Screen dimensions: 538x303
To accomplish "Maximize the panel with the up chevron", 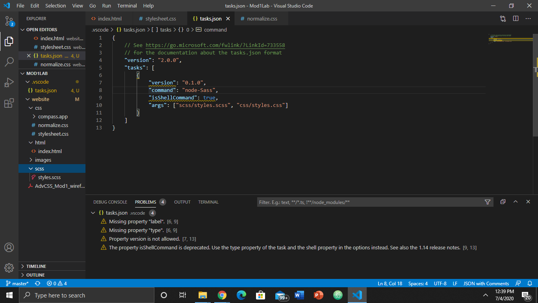I will (516, 202).
